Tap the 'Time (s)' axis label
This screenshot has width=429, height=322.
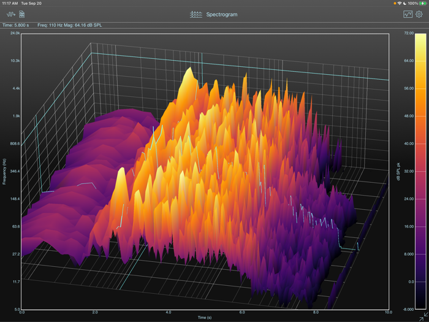click(205, 318)
